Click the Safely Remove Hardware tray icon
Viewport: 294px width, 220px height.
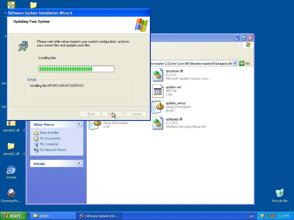pos(267,216)
